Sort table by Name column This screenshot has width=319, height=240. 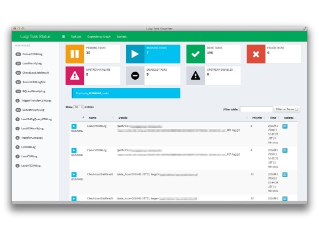point(92,118)
